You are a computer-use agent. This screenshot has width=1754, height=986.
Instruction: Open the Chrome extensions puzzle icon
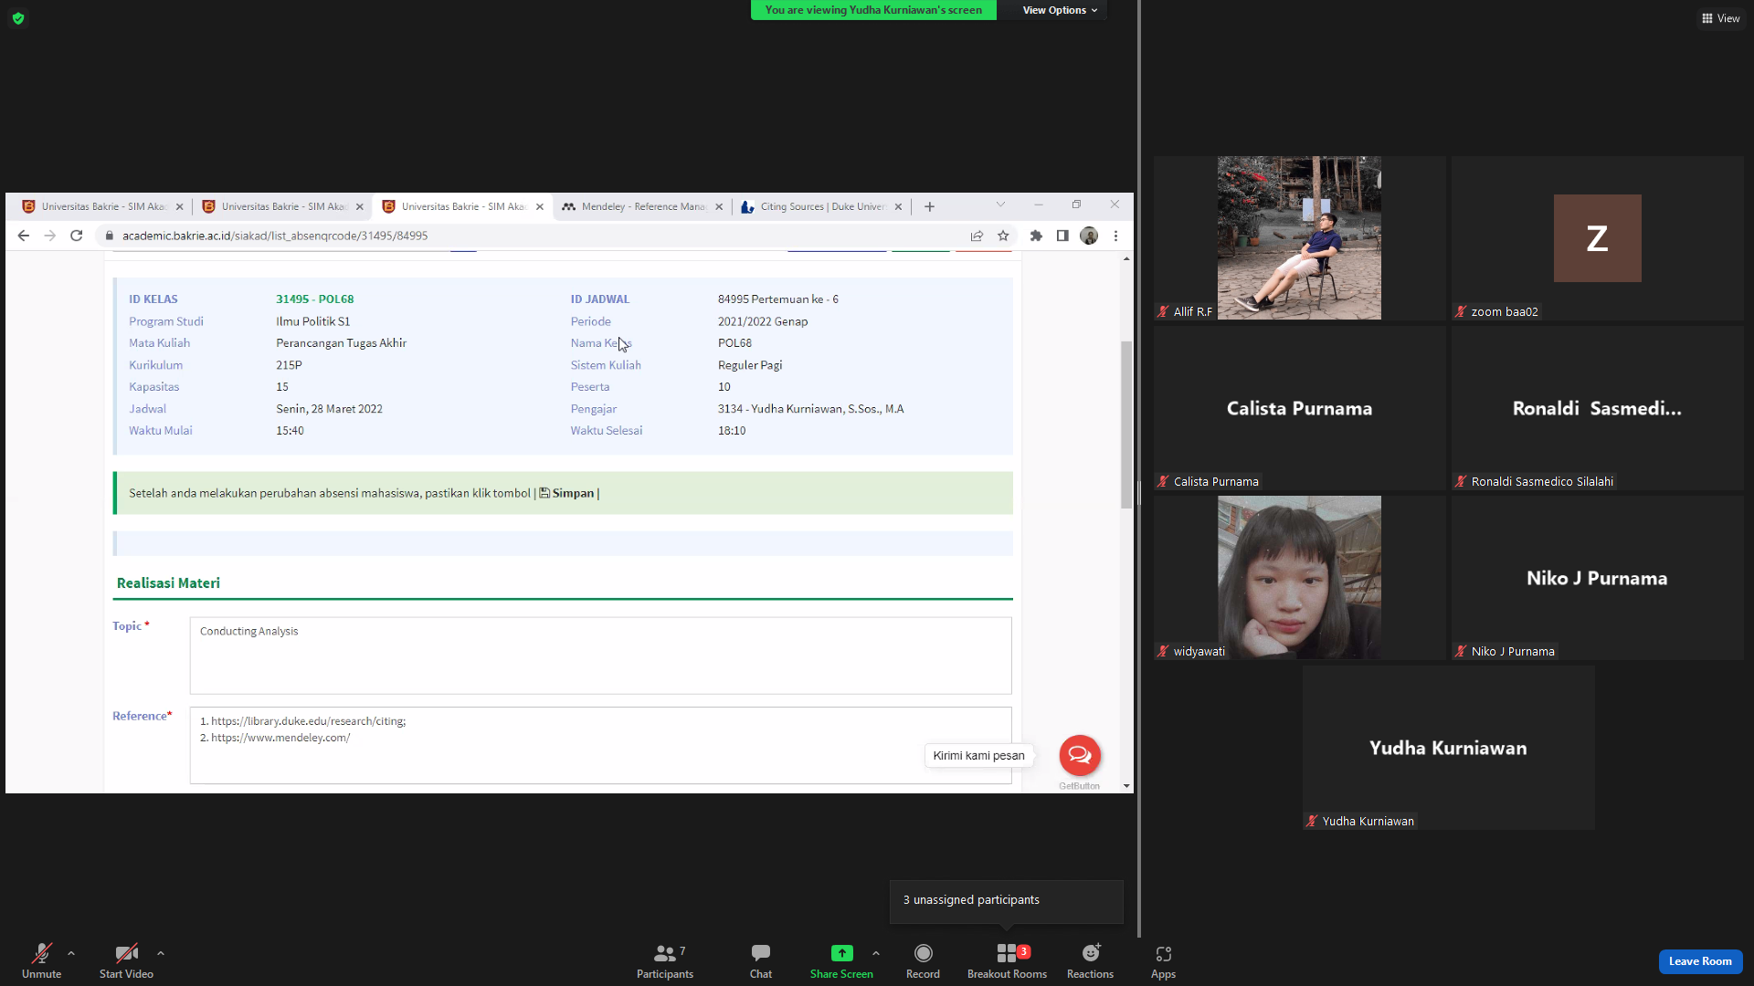tap(1036, 236)
